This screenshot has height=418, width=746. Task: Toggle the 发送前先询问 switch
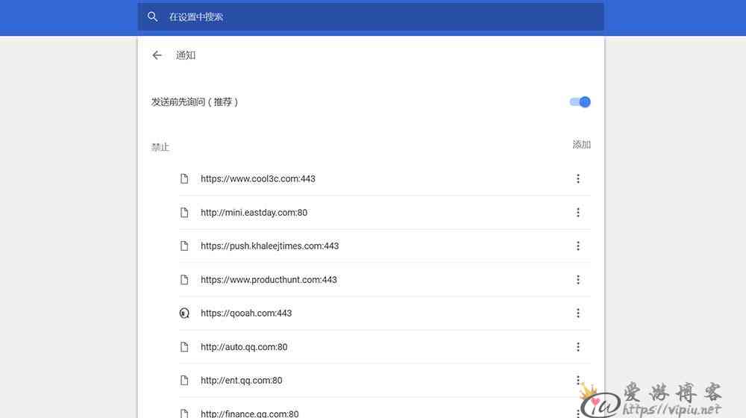click(580, 102)
